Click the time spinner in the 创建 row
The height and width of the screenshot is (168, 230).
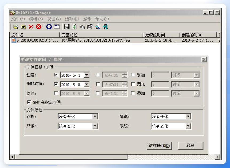(x=124, y=75)
